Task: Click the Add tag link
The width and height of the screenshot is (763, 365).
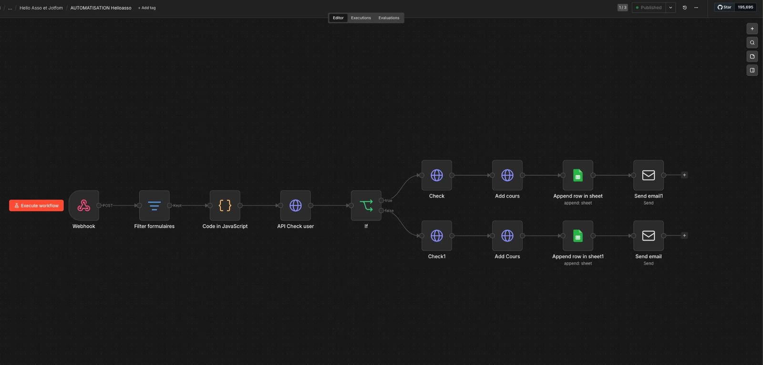Action: (147, 8)
